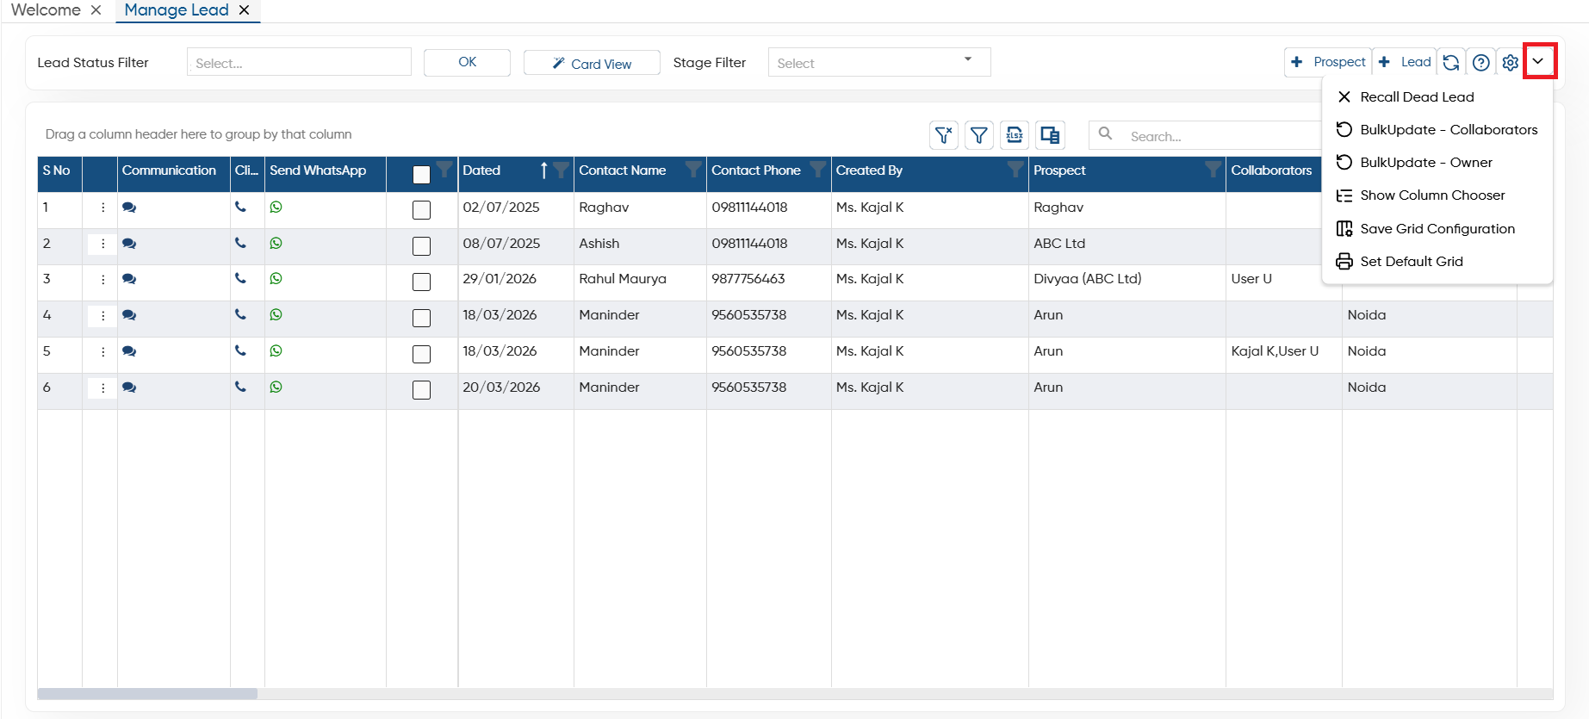Click the WhatsApp icon in row 6
This screenshot has height=719, width=1589.
coord(276,387)
